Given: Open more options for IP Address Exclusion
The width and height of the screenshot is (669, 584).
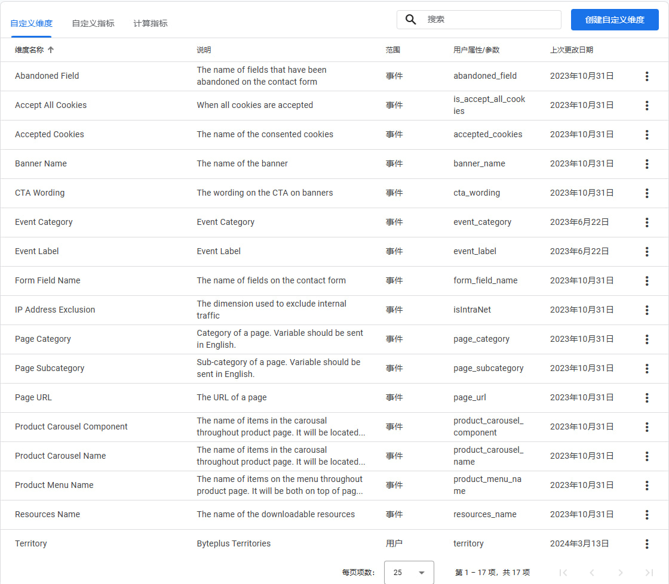Looking at the screenshot, I should 646,310.
